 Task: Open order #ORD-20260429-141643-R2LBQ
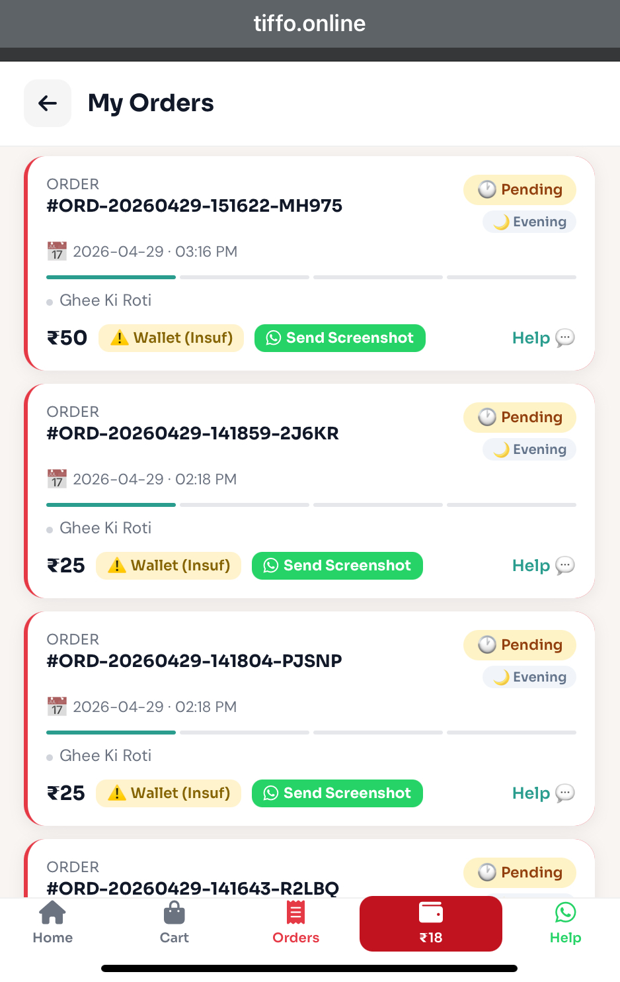click(x=192, y=888)
